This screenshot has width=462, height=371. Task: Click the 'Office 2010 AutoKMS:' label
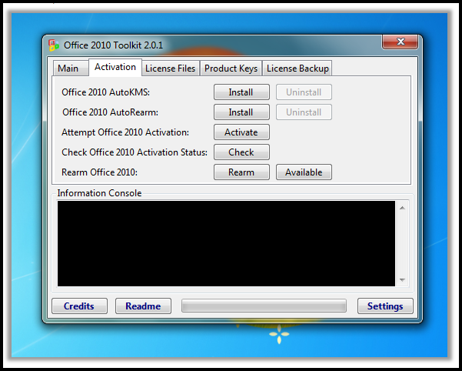106,92
